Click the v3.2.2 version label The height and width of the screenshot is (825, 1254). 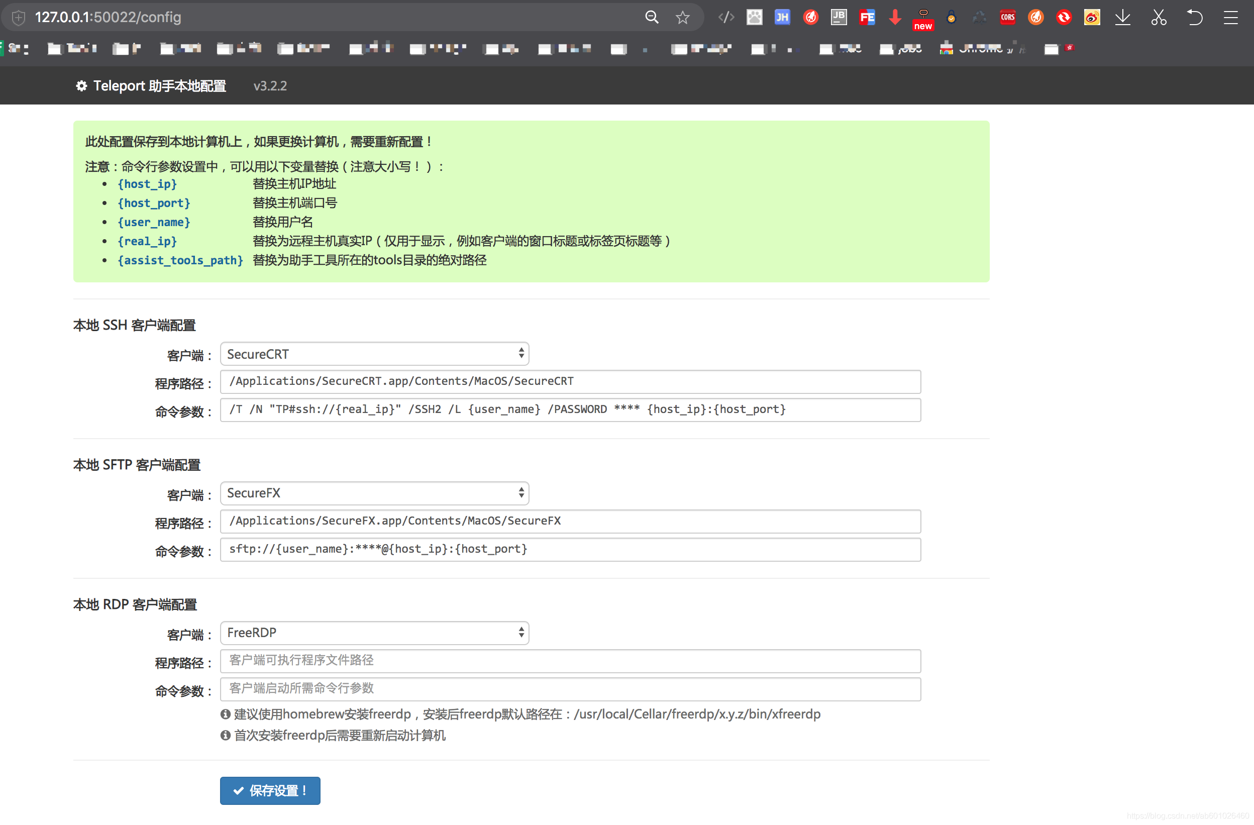click(x=270, y=86)
